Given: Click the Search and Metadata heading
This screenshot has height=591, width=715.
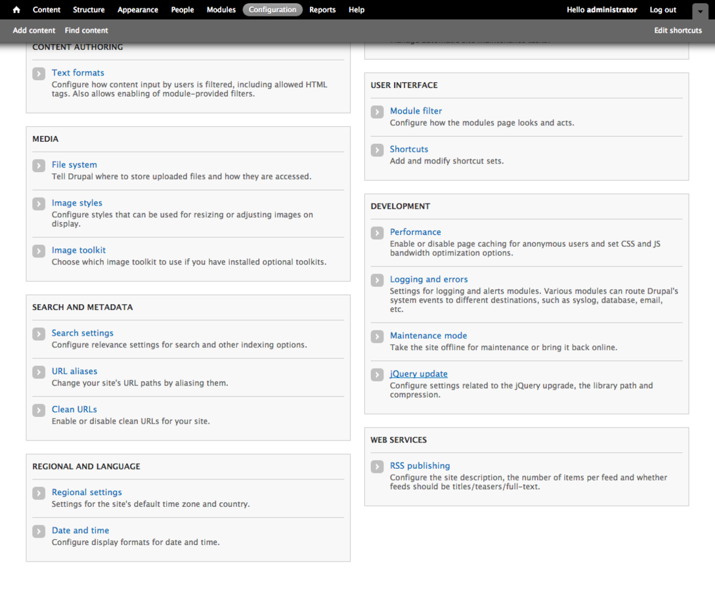Looking at the screenshot, I should [83, 307].
